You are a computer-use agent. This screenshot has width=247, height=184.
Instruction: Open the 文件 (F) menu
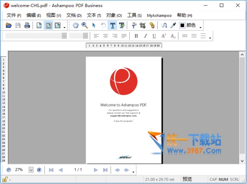(14, 15)
